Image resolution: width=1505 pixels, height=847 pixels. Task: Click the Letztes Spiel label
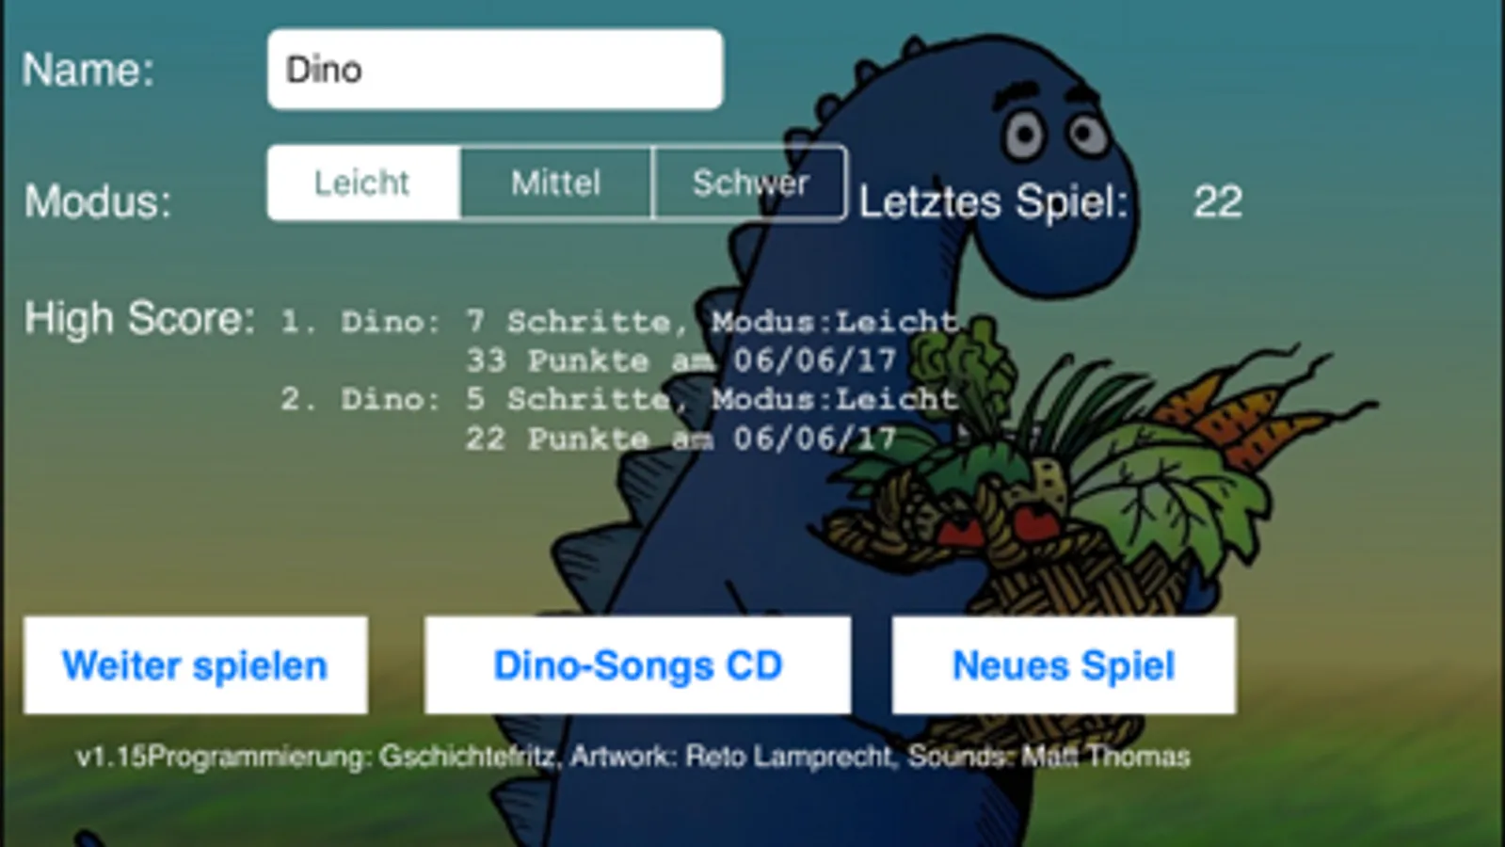point(993,201)
